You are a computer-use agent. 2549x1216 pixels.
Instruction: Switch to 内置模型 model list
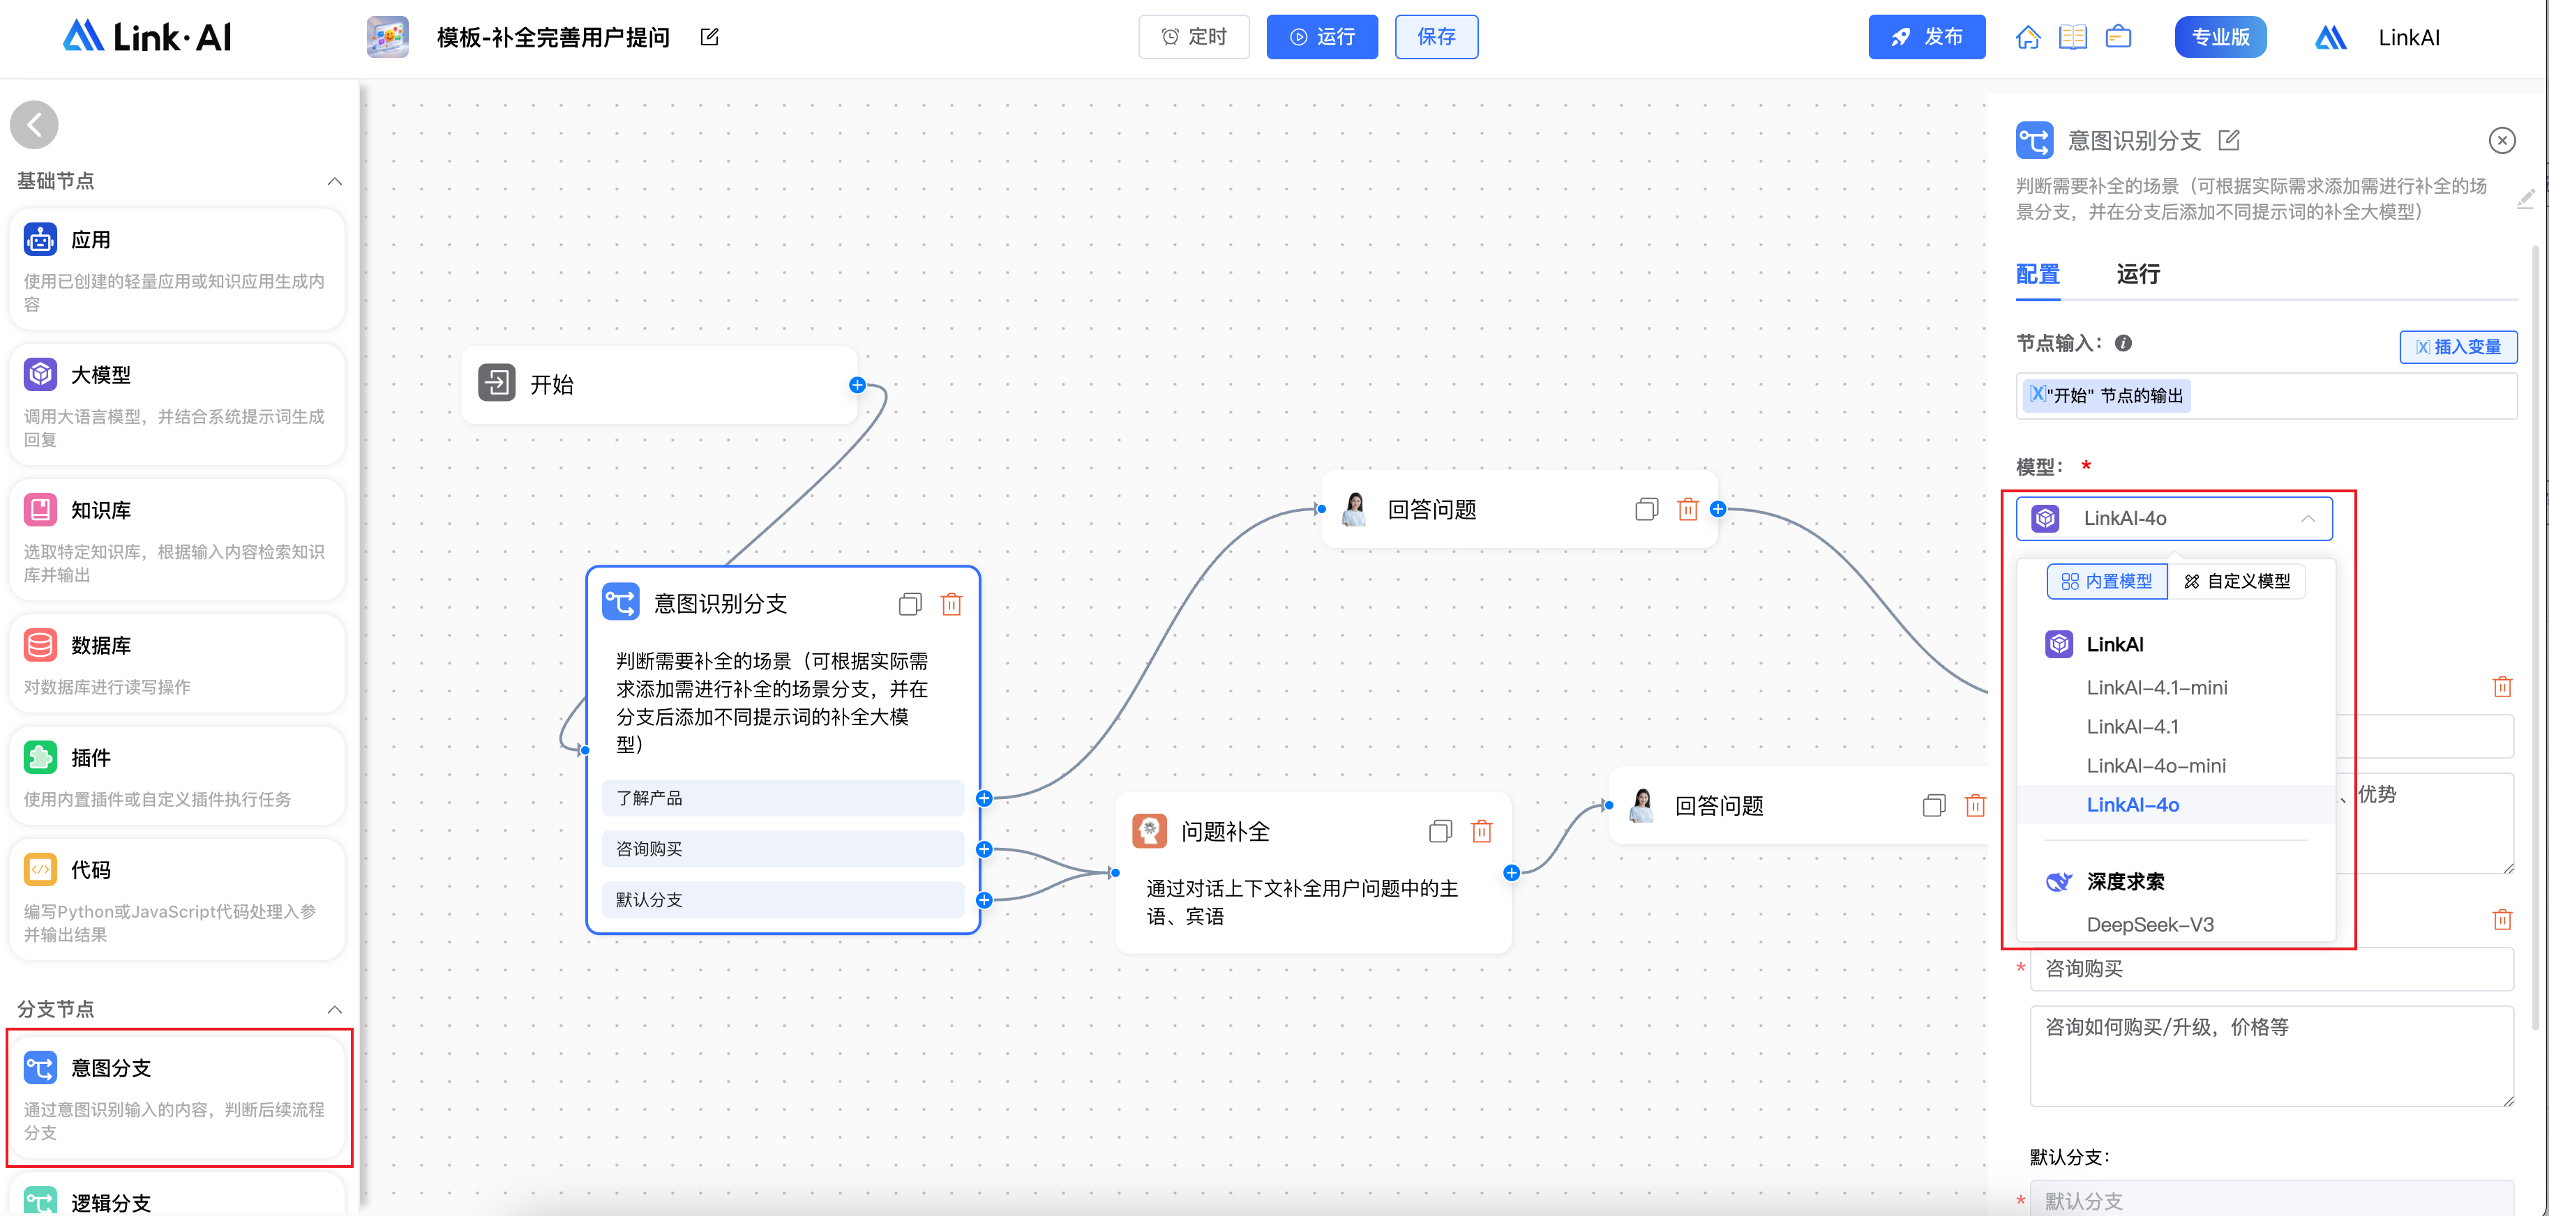click(x=2107, y=582)
